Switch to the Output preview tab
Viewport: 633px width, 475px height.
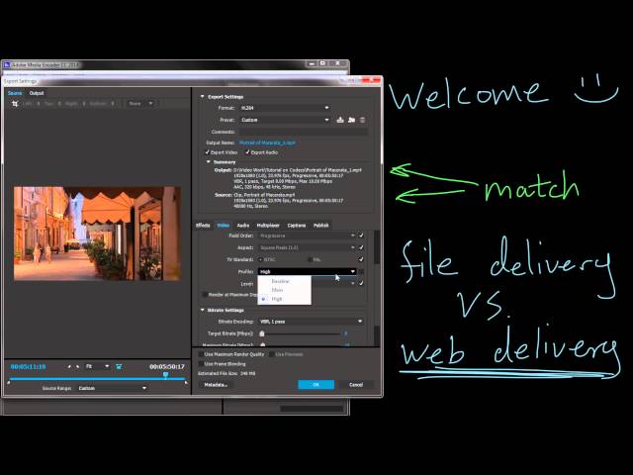point(37,93)
